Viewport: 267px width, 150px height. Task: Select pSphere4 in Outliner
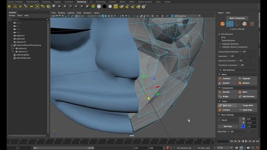[20, 35]
